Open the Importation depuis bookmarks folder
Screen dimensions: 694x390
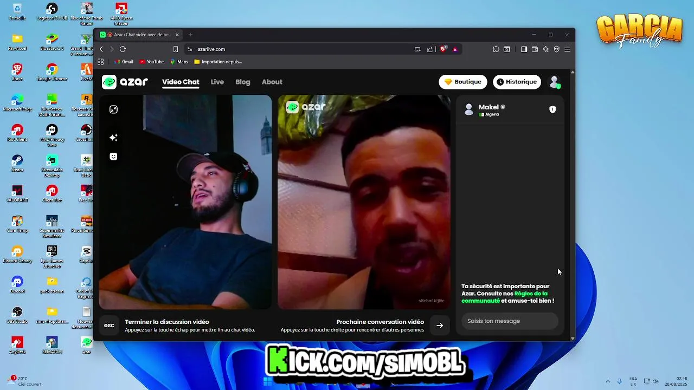click(218, 62)
